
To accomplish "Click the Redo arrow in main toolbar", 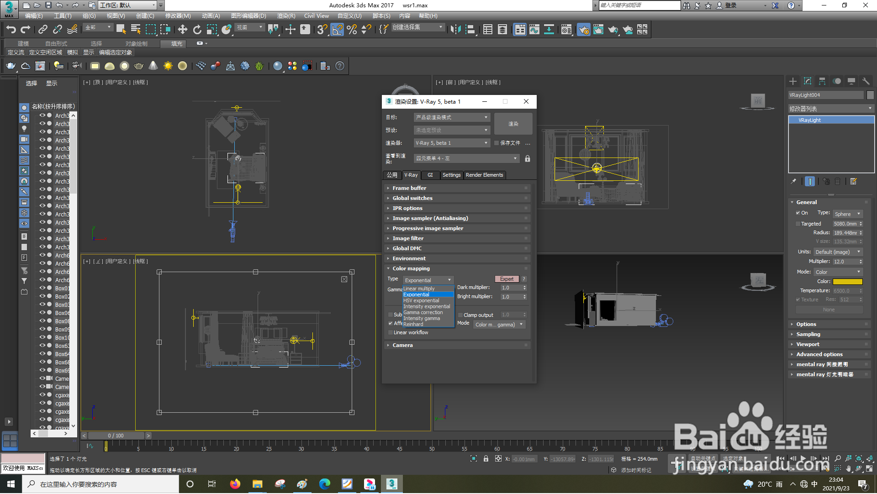I will point(26,30).
